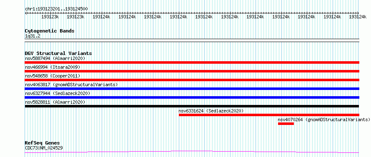This screenshot has width=371, height=157.
Task: Open variant nsv466994 (Itsara2009) label
Action: 53,67
